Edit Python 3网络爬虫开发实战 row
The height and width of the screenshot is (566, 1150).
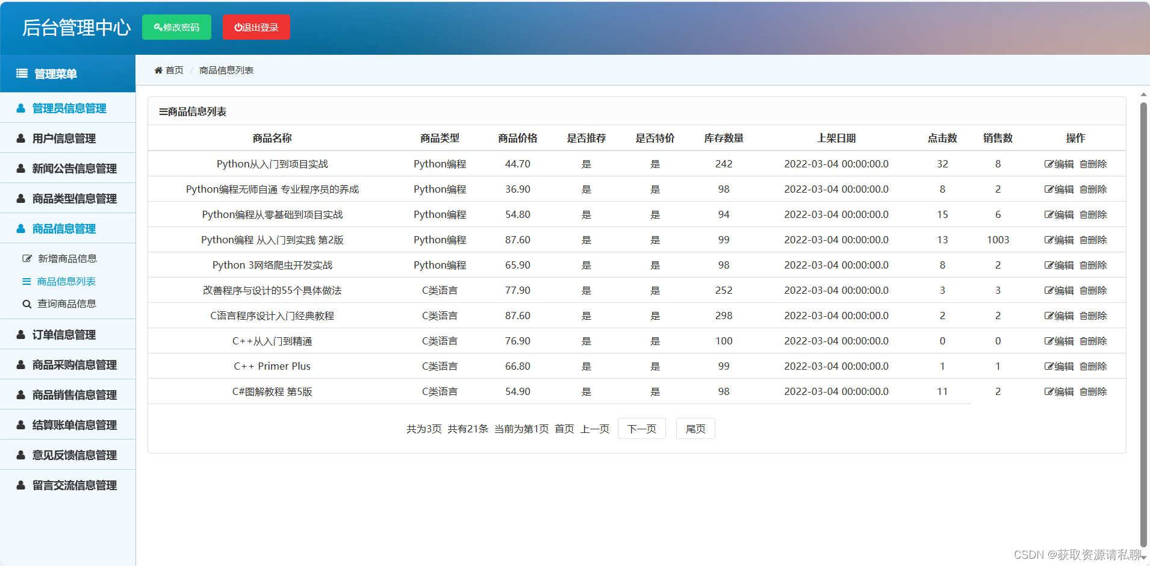(x=1059, y=265)
